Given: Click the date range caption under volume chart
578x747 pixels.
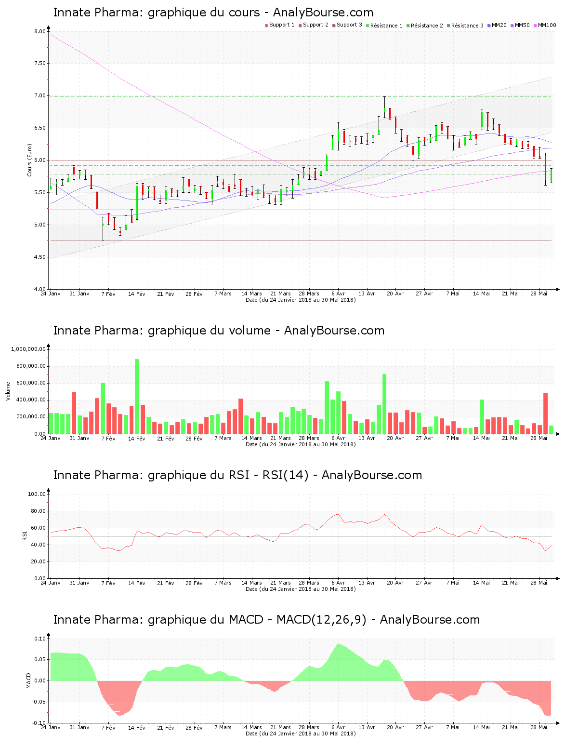Looking at the screenshot, I should tap(301, 444).
